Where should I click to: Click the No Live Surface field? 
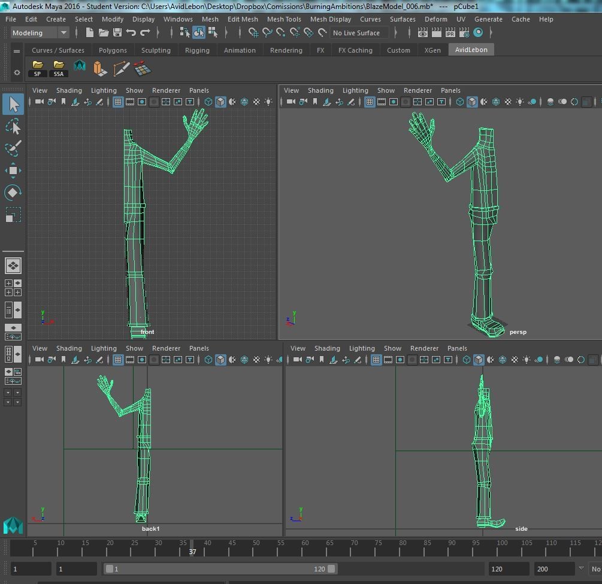coord(357,33)
